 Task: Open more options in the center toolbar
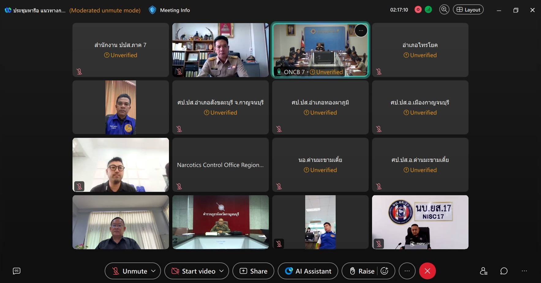tap(407, 271)
